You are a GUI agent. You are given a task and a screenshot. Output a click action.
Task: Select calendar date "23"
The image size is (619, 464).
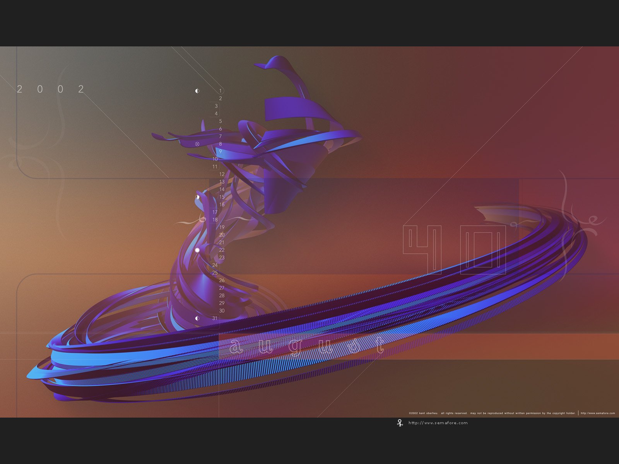pos(222,258)
